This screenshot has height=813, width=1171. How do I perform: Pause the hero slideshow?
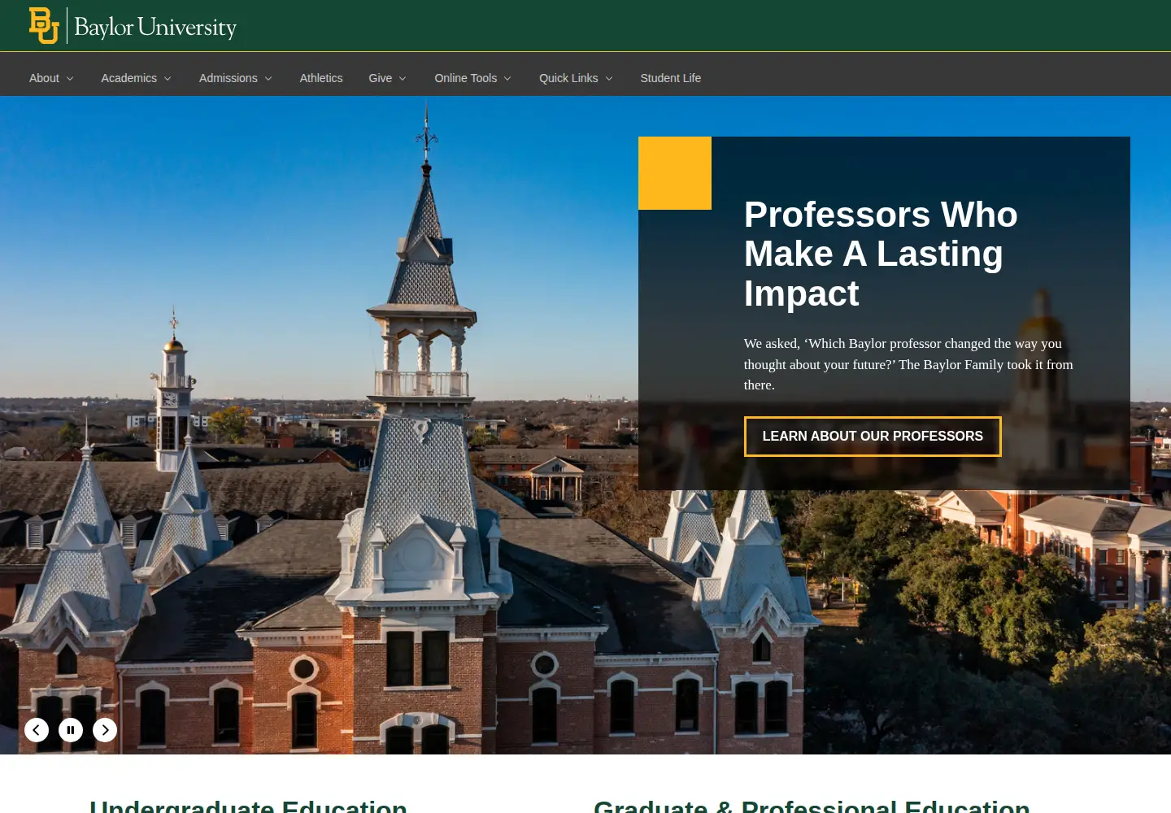71,730
